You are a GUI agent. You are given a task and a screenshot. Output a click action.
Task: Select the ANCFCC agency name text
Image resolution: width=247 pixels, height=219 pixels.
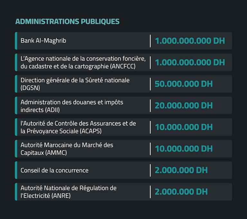[83, 62]
